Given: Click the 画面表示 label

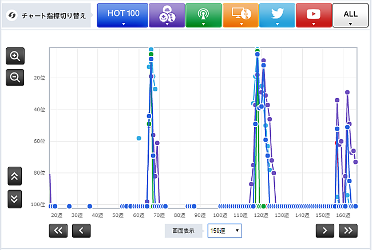Looking at the screenshot, I should point(184,231).
